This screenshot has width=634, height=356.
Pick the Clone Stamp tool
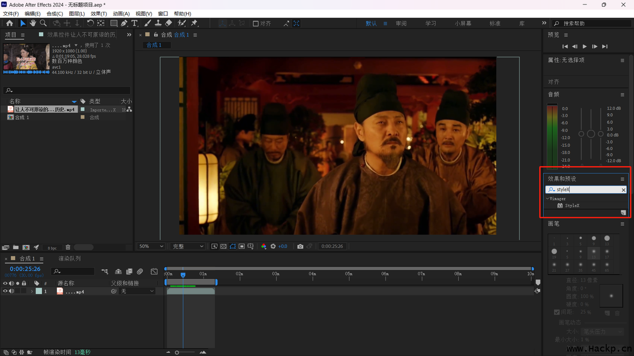158,23
